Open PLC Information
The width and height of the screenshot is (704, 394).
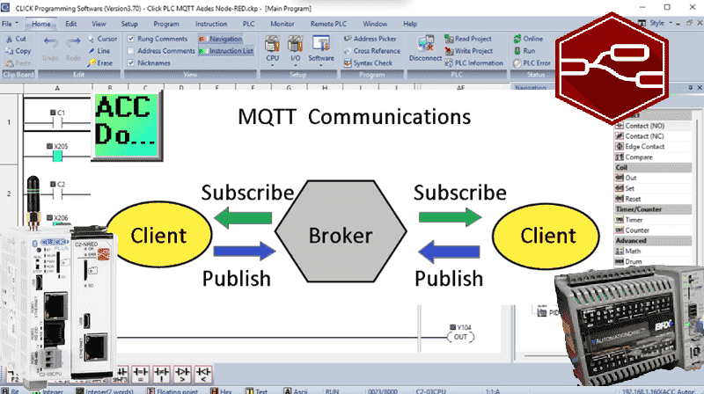(x=473, y=62)
